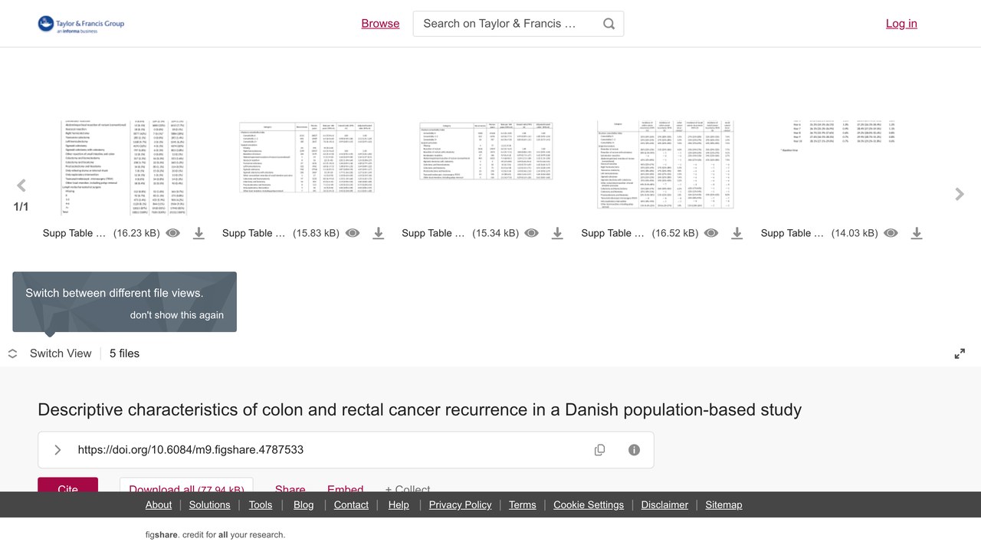Copy the DOI link to clipboard
981x552 pixels.
(599, 450)
